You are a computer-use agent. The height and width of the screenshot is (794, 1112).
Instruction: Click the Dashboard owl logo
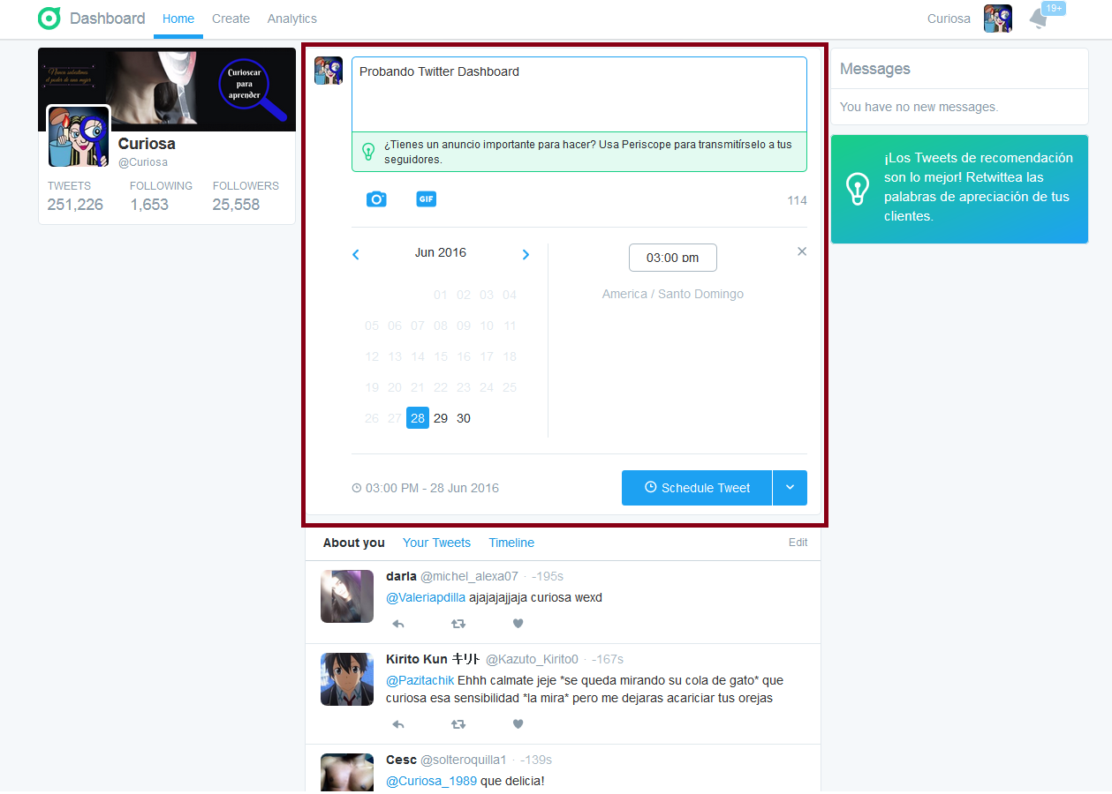(49, 18)
